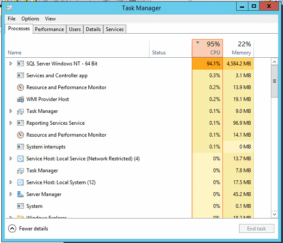283x243 pixels.
Task: Click the SQL Server Windows NT process icon
Action: tap(20, 63)
